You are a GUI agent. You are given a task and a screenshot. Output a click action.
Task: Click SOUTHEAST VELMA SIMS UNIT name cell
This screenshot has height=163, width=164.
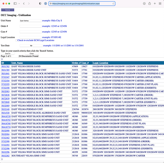(x=41, y=156)
